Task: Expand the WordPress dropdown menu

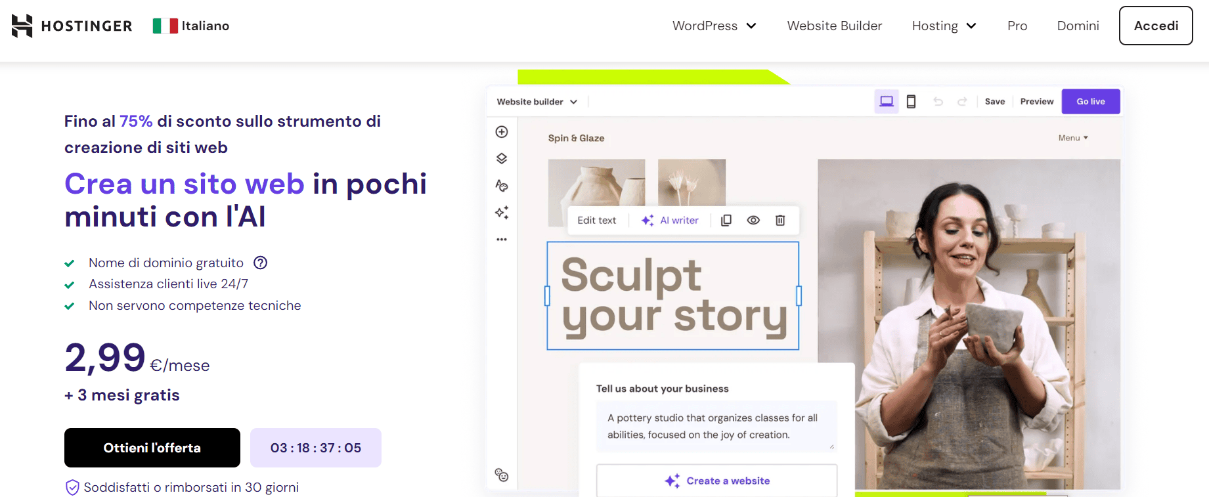Action: [x=714, y=26]
